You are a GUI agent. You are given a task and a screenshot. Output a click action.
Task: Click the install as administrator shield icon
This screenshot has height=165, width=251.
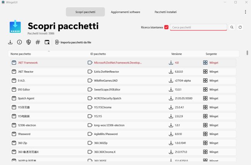[29, 42]
